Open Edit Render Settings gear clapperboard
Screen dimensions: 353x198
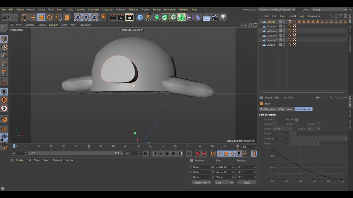tap(130, 18)
